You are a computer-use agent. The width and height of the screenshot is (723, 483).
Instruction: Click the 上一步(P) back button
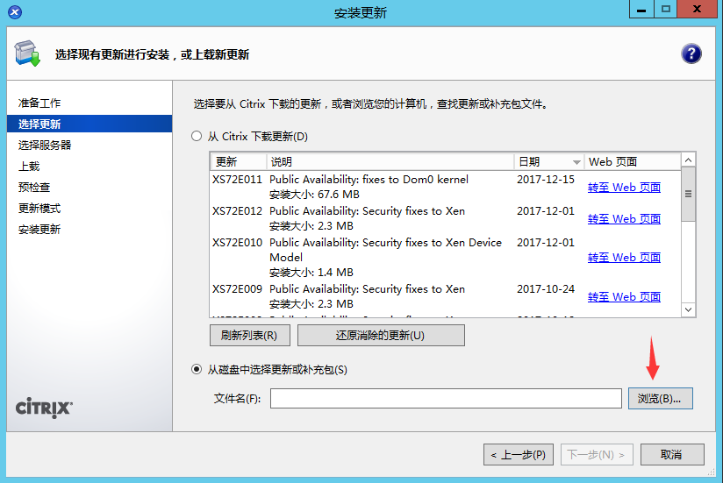[x=519, y=455]
